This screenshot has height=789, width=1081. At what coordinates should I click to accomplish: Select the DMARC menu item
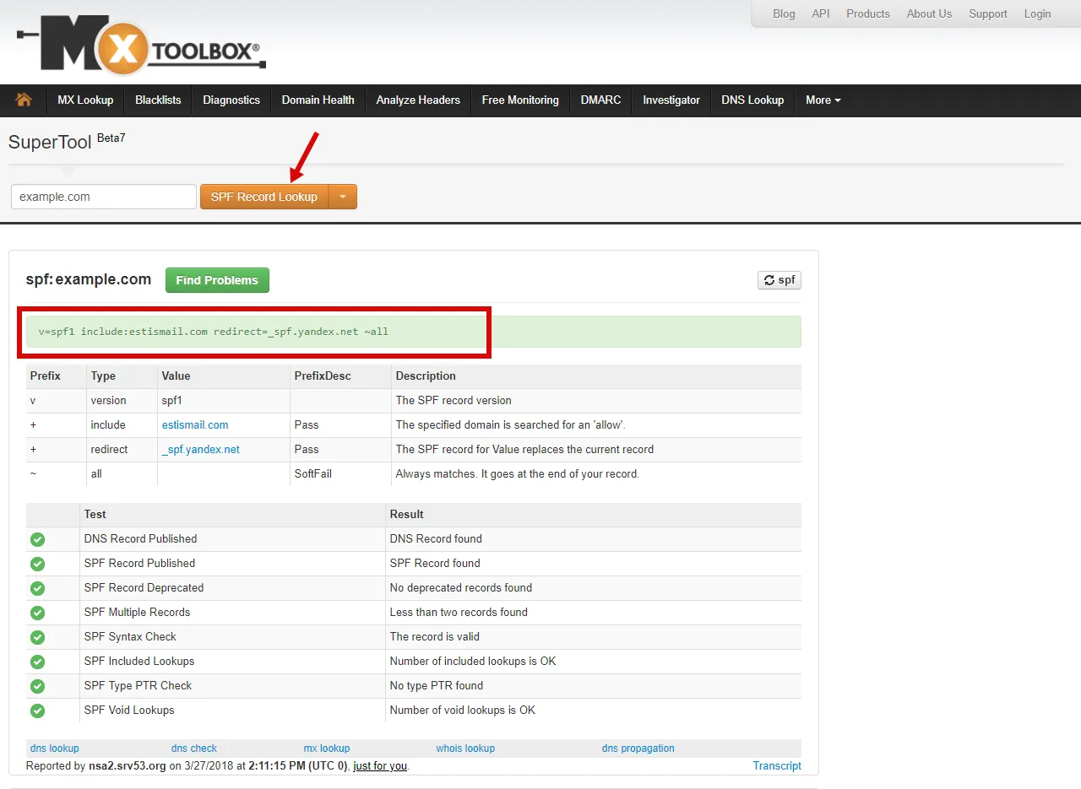(600, 100)
